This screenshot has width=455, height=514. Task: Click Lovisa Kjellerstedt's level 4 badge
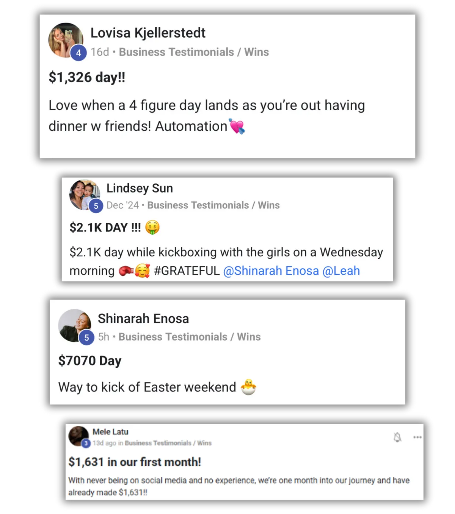click(x=78, y=53)
